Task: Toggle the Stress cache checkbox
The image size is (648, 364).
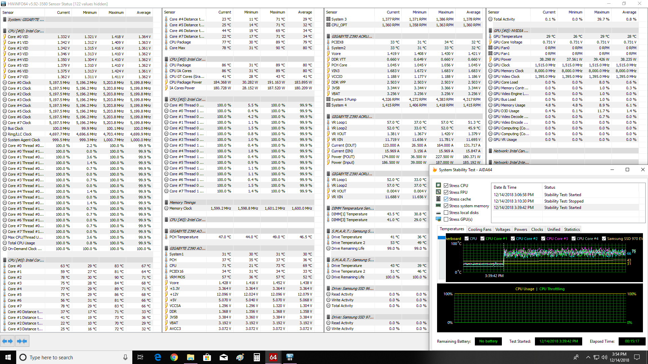Action: pyautogui.click(x=446, y=199)
